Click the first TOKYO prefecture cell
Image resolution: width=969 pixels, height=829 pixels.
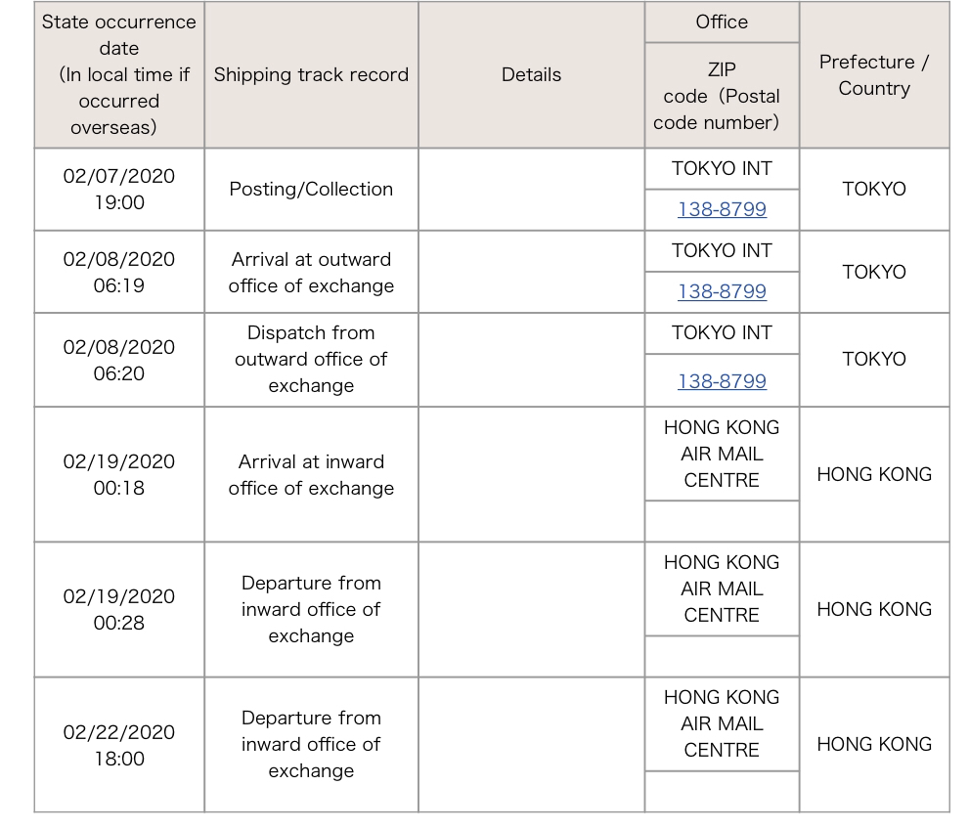874,189
